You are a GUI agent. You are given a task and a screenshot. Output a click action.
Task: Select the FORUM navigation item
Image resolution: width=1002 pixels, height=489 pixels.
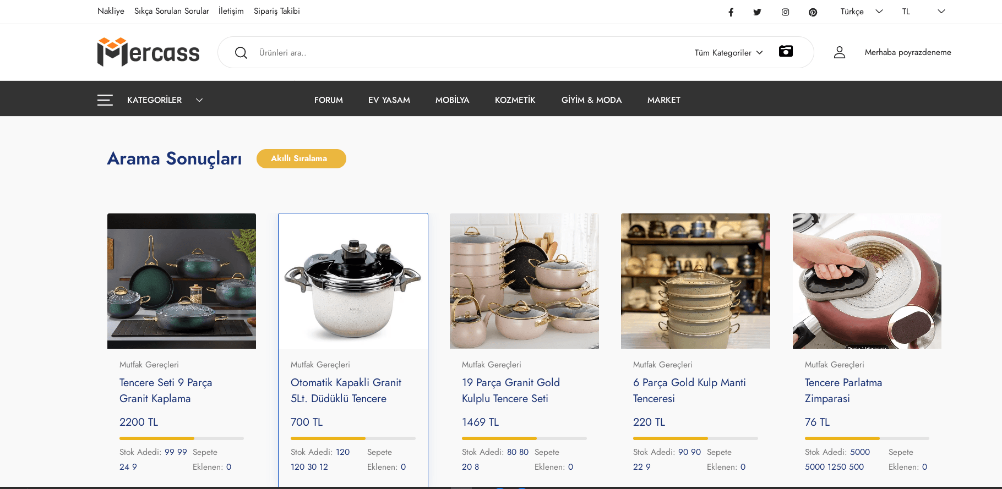coord(328,100)
